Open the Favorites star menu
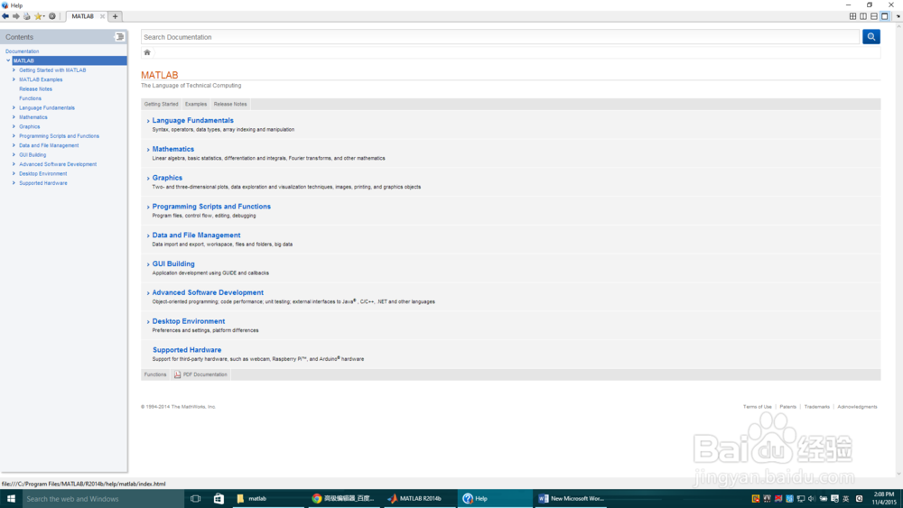 click(39, 16)
